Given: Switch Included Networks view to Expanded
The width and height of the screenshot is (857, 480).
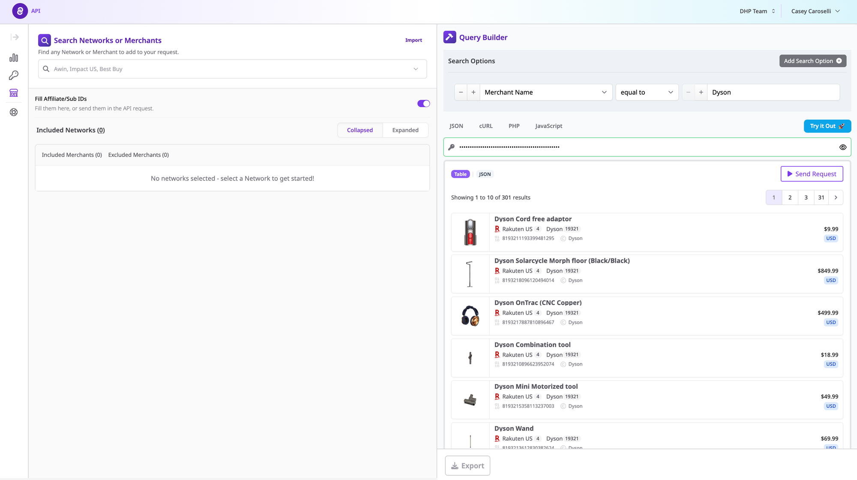Looking at the screenshot, I should coord(405,130).
